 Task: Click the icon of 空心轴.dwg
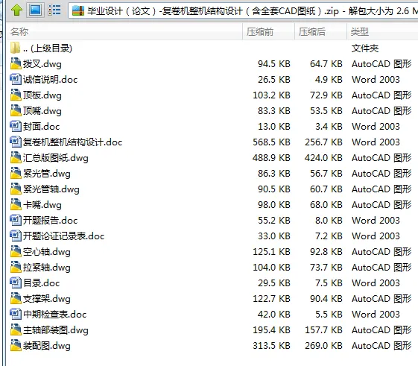click(16, 251)
